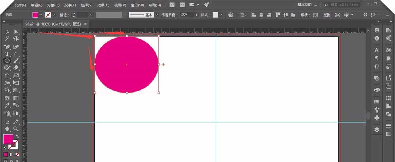Click the GPU performance rocket icon

coord(206,4)
